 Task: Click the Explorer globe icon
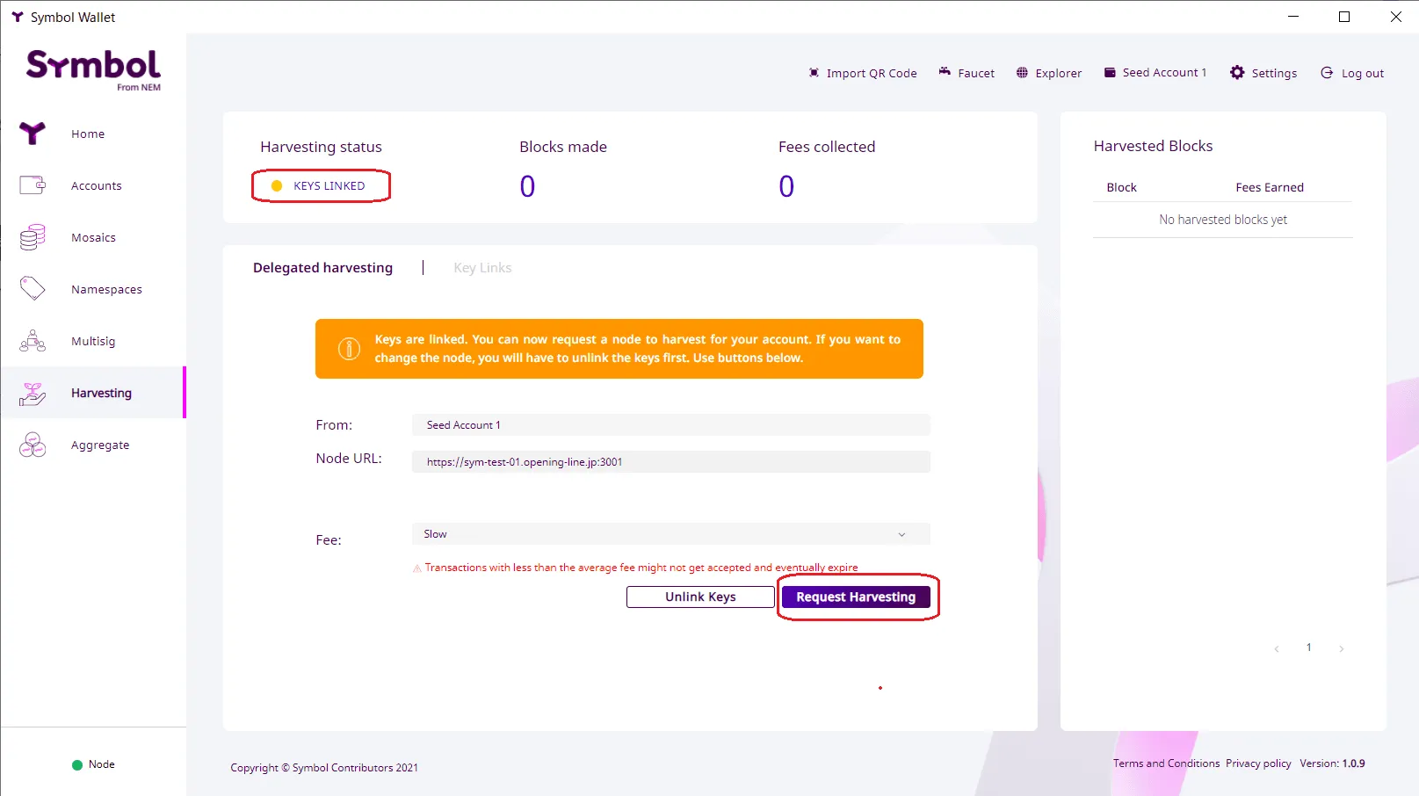[x=1022, y=73]
